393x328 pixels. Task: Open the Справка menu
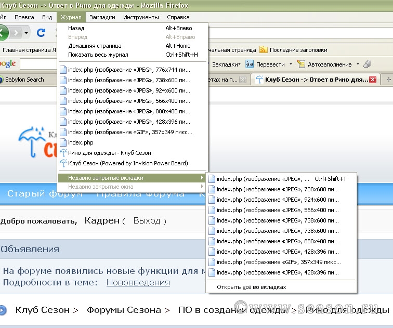[x=178, y=17]
